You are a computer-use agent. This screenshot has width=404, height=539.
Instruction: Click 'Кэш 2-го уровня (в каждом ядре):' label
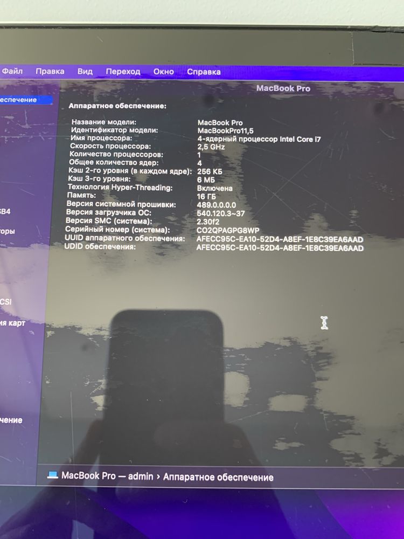pyautogui.click(x=130, y=171)
